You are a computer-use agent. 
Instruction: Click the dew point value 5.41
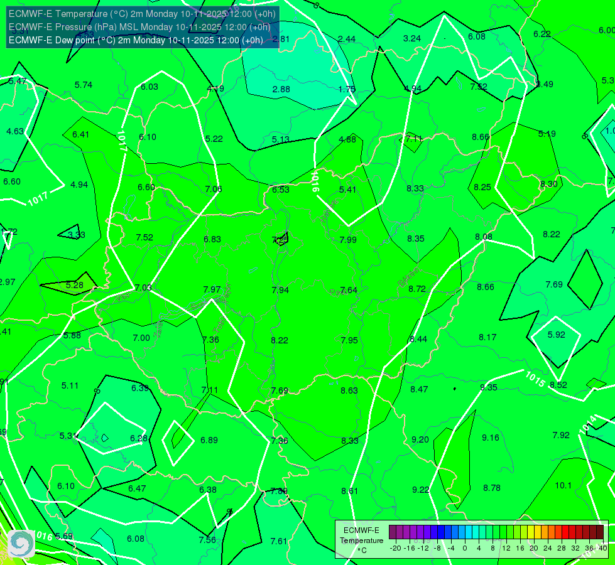click(x=347, y=190)
